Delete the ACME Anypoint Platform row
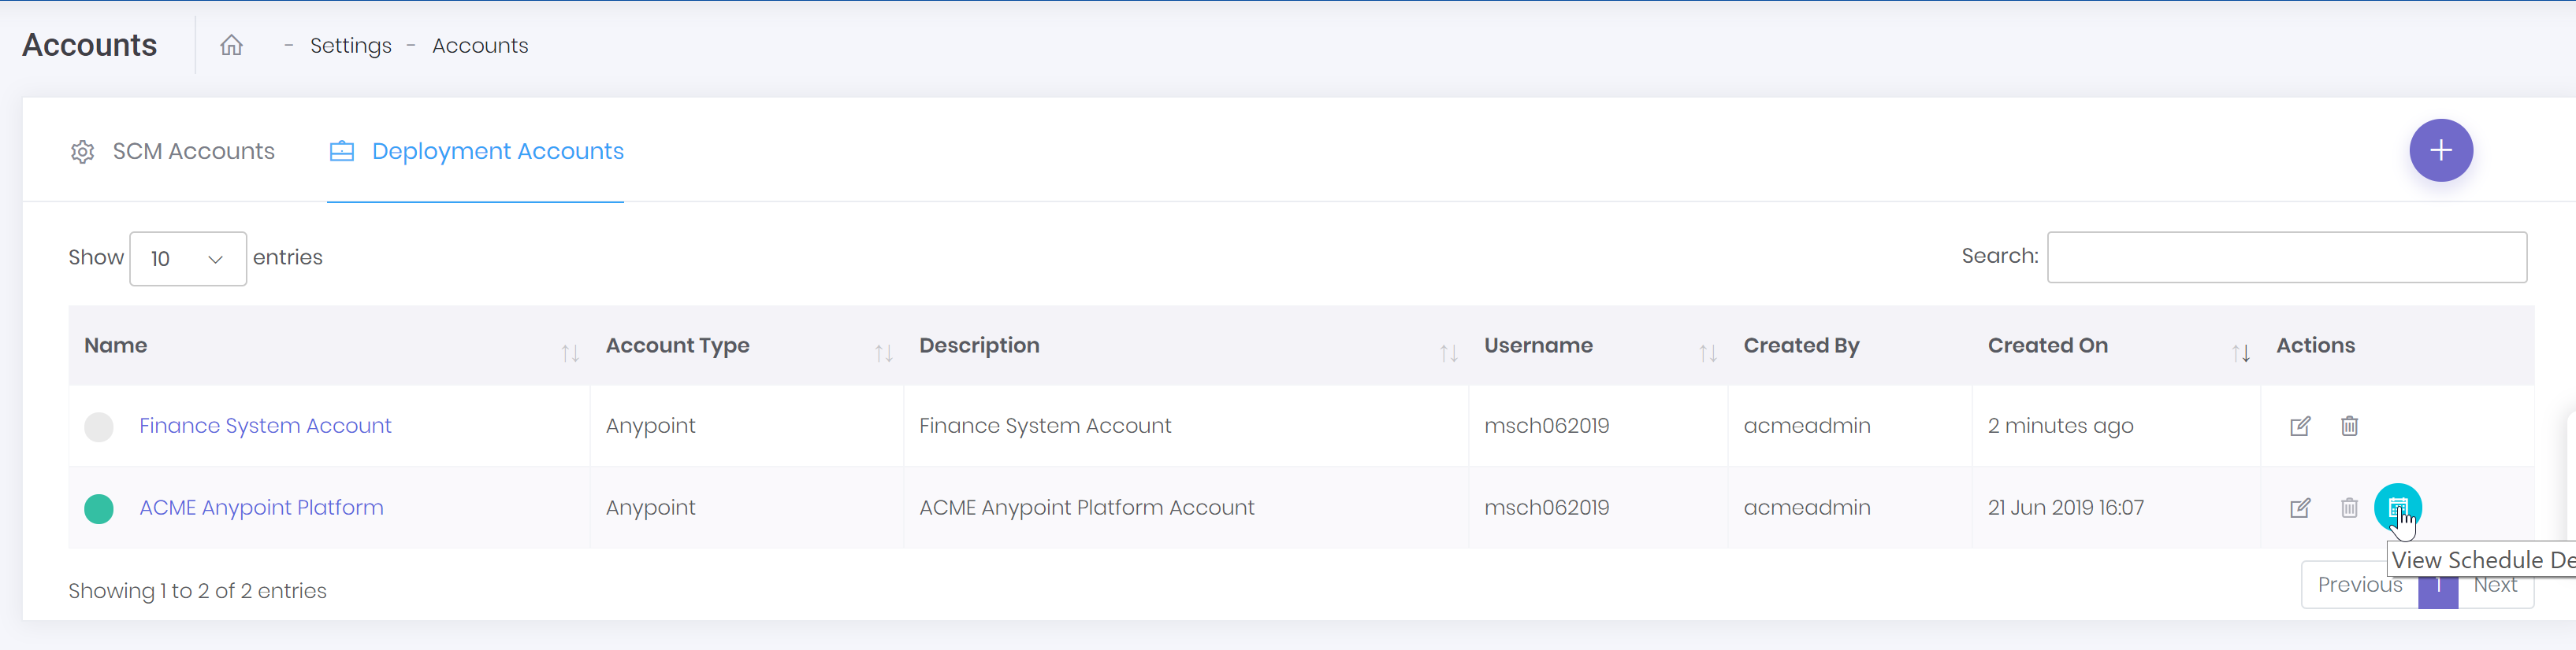The height and width of the screenshot is (650, 2576). (2349, 508)
